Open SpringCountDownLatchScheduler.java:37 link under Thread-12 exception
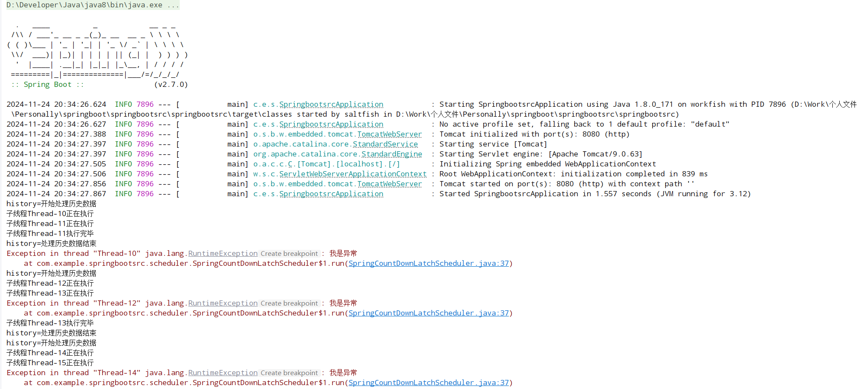The width and height of the screenshot is (867, 389). click(x=428, y=313)
